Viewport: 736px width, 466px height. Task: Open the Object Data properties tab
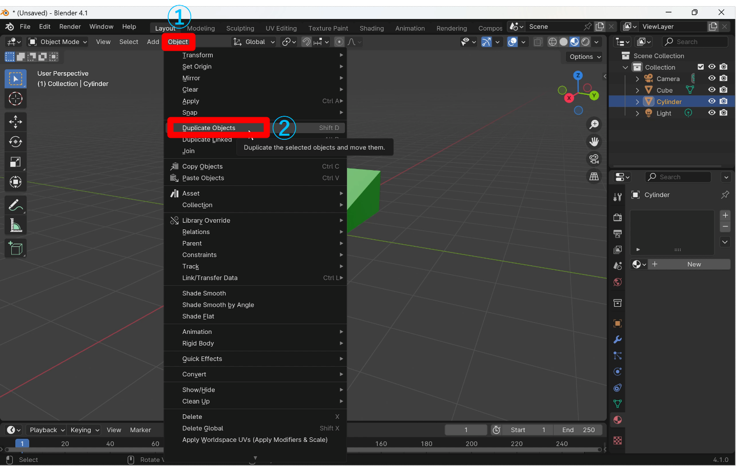click(618, 404)
